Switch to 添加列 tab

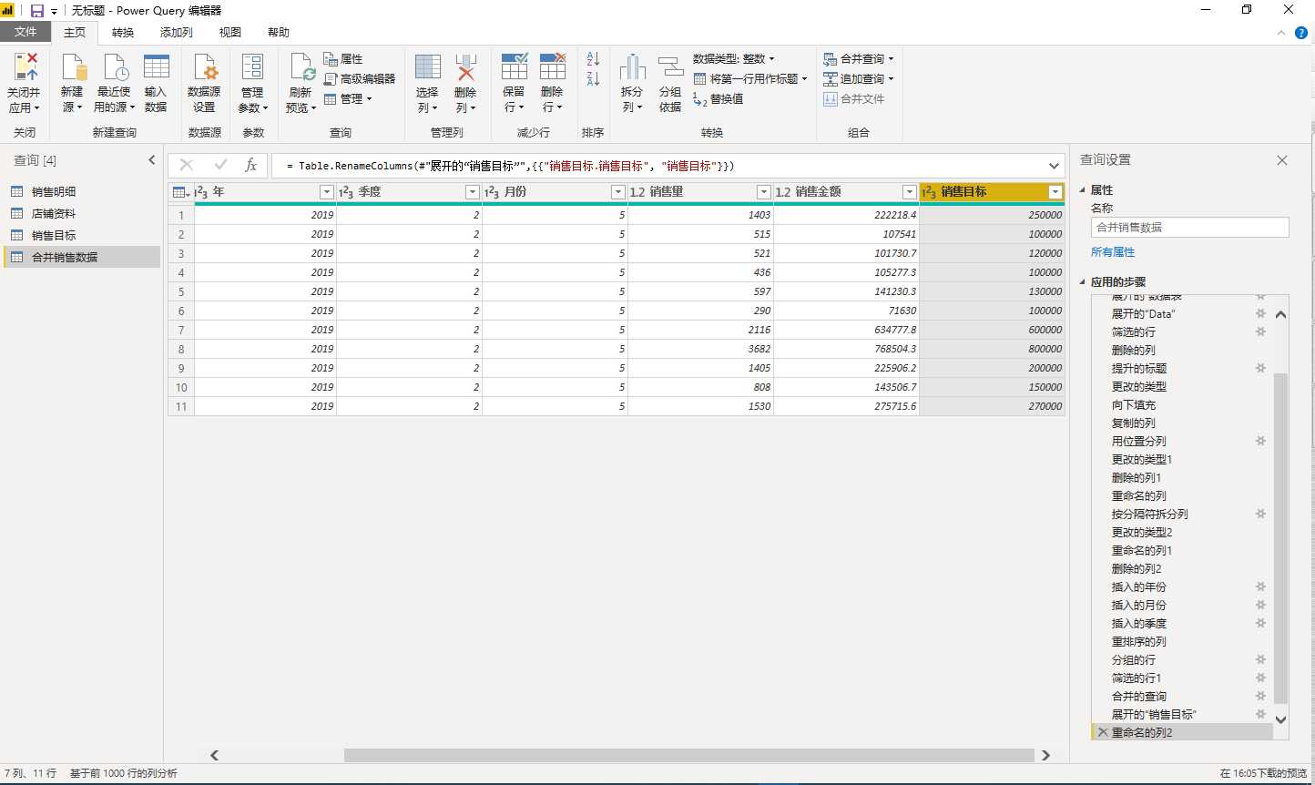[x=177, y=33]
